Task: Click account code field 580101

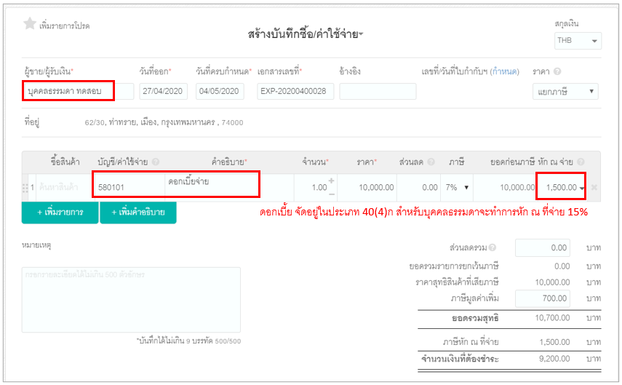Action: (129, 187)
